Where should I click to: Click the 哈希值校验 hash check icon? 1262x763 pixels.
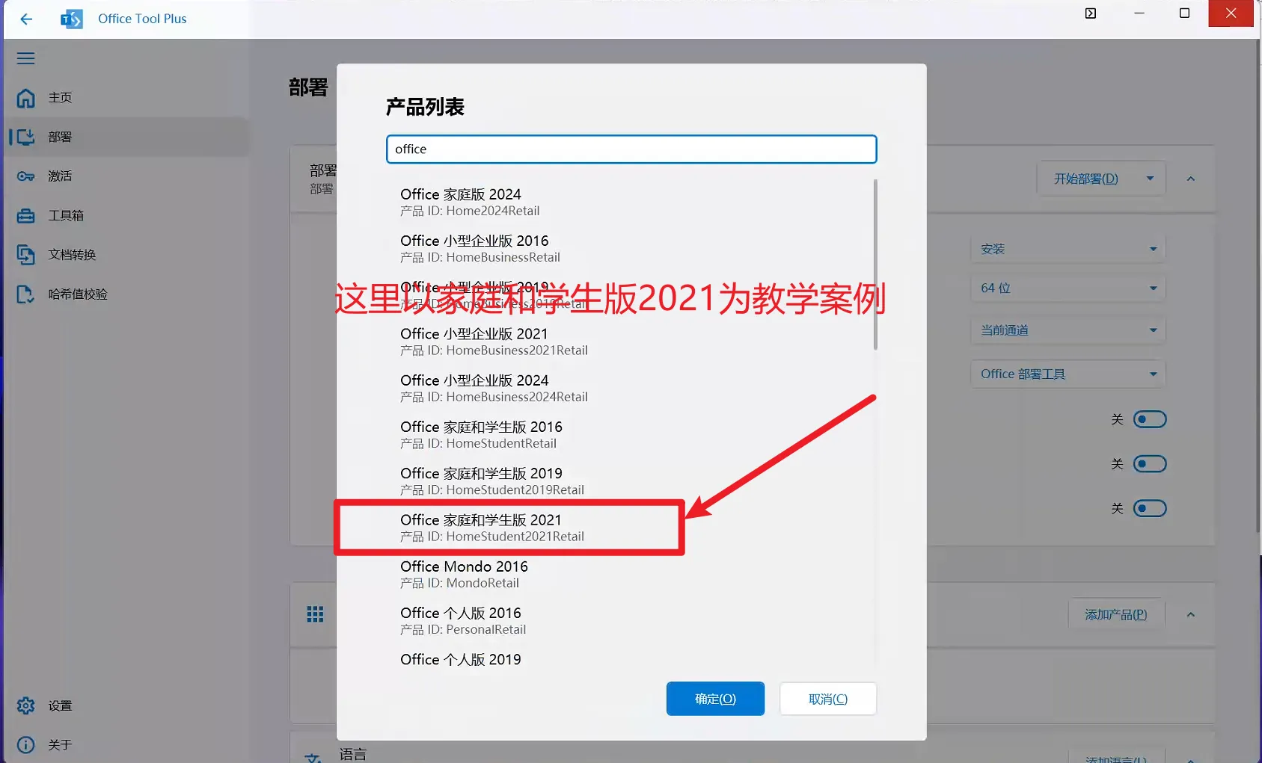tap(26, 294)
